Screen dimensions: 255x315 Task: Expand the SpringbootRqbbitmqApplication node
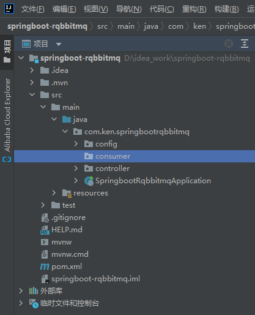[76, 181]
